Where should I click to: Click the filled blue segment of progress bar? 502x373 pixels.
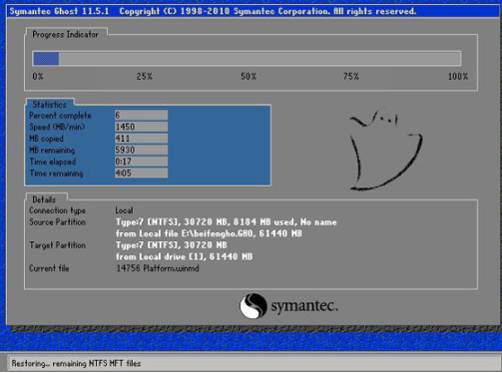coord(46,59)
